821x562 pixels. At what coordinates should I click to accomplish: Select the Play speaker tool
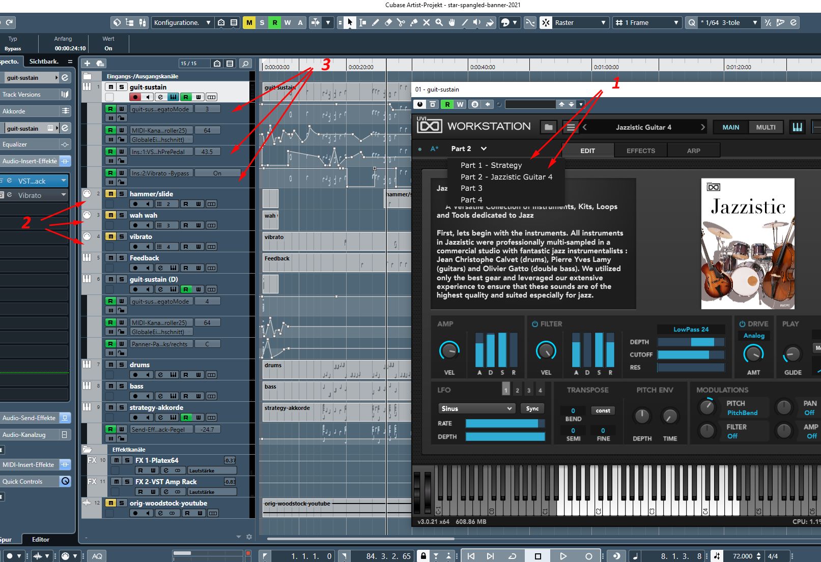click(x=477, y=22)
